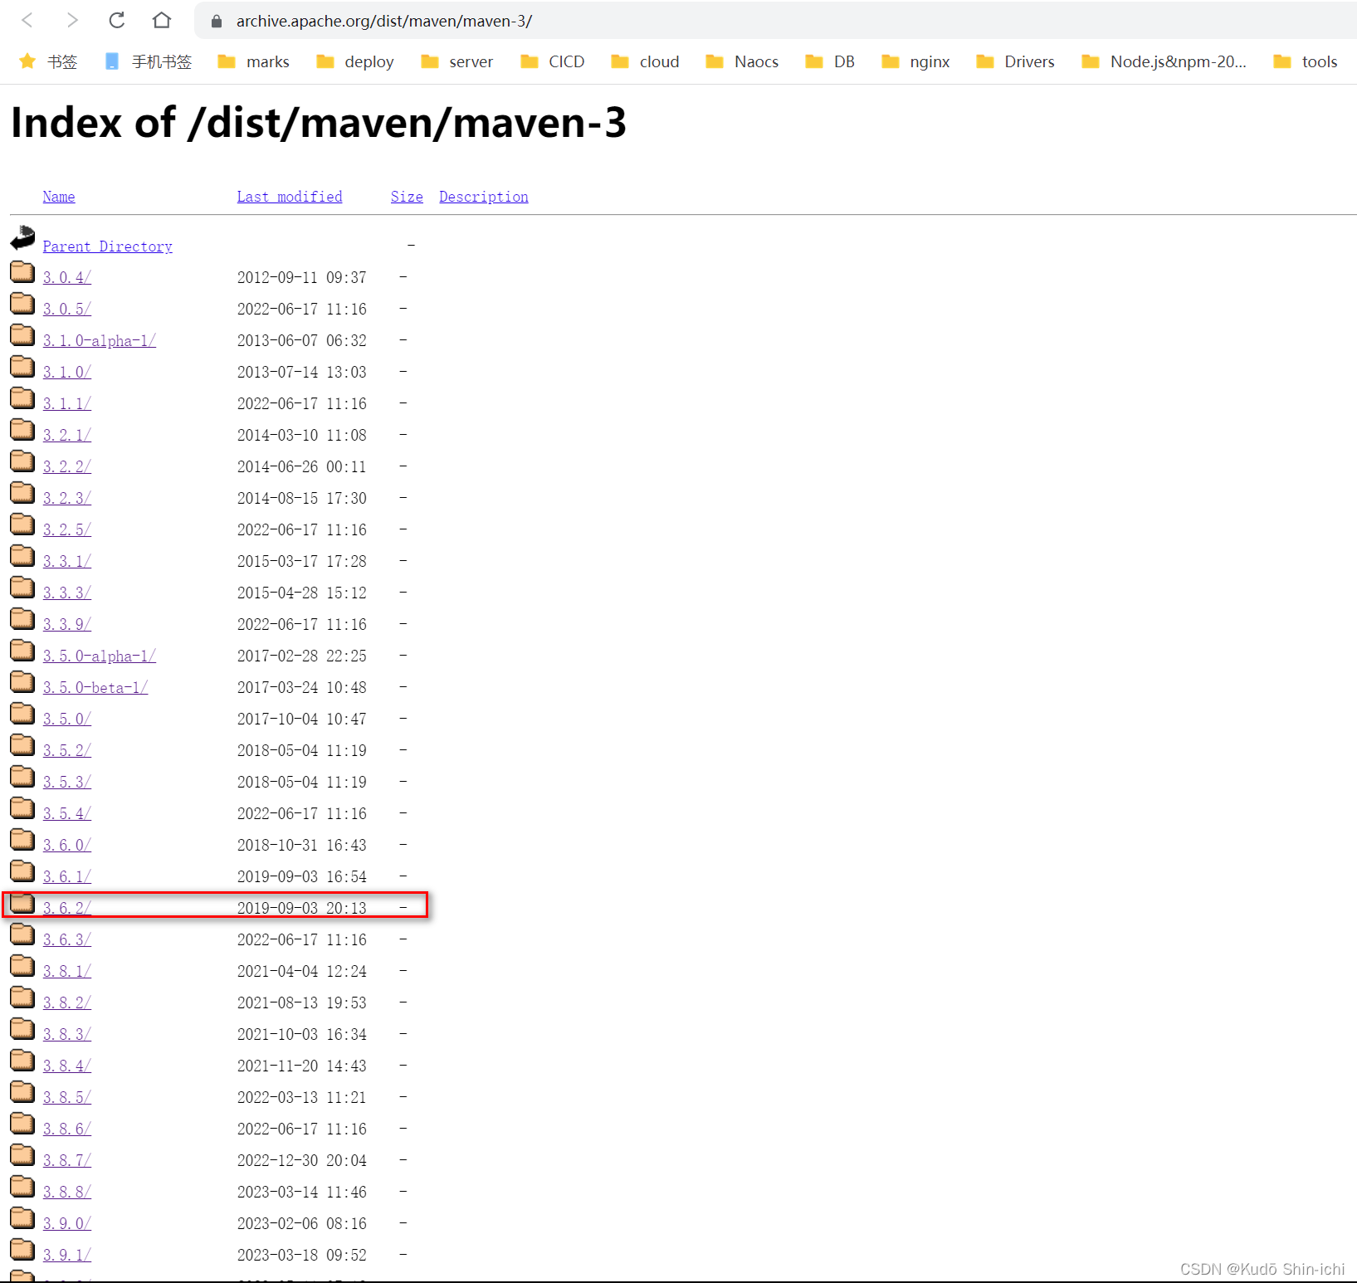Click the date 2019-09-03 20:13
This screenshot has height=1283, width=1357.
point(302,908)
